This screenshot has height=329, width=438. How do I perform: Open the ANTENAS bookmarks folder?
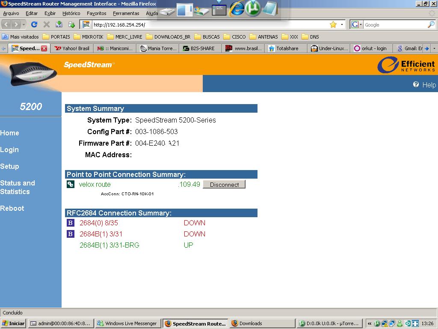pyautogui.click(x=263, y=37)
